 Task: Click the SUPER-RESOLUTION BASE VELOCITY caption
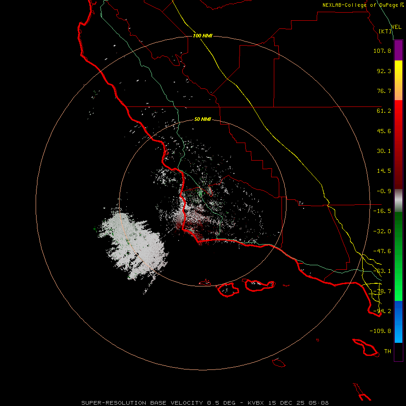click(205, 403)
